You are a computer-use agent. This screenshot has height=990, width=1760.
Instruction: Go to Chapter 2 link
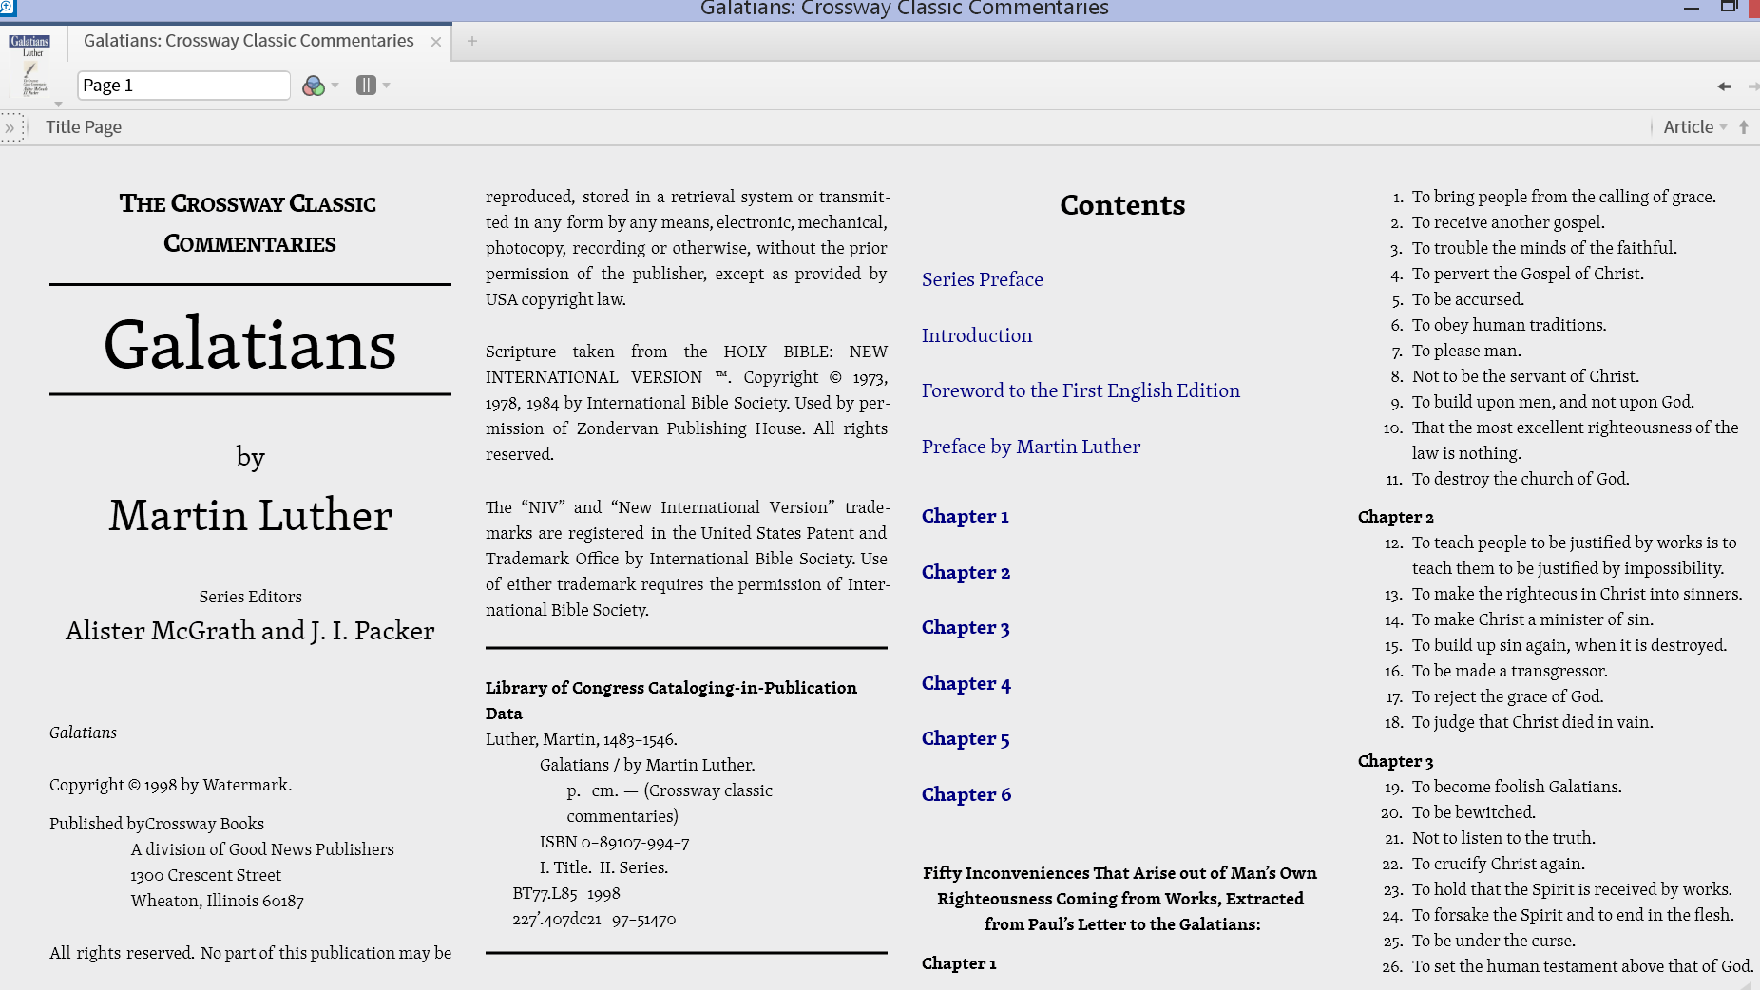[x=966, y=572]
